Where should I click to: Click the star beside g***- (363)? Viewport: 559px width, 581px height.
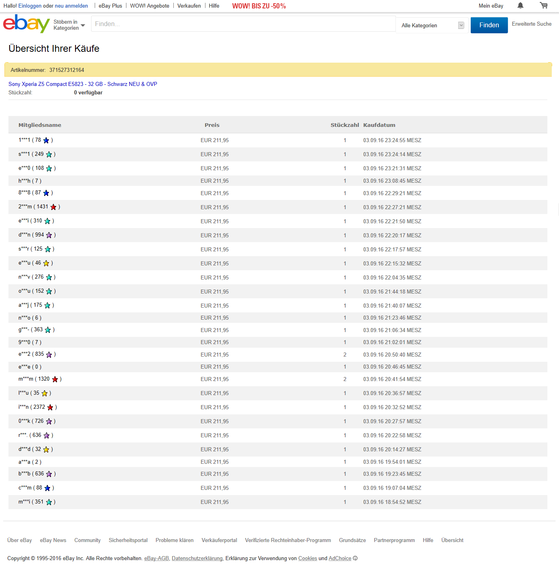[x=48, y=330]
